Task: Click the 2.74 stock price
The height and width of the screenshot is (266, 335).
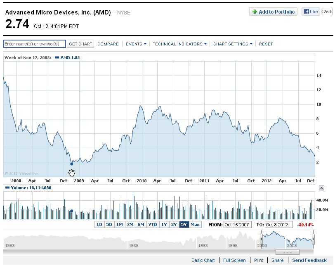Action: click(17, 24)
